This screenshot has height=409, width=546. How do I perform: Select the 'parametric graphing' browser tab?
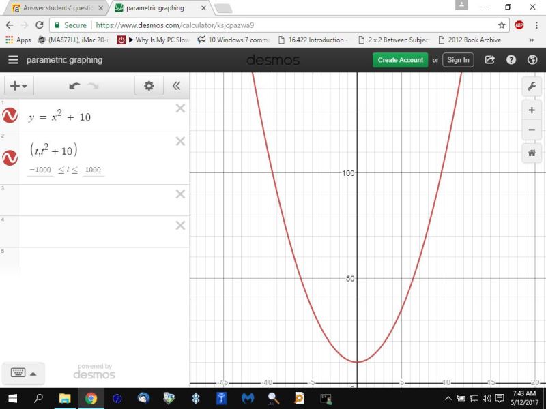155,8
